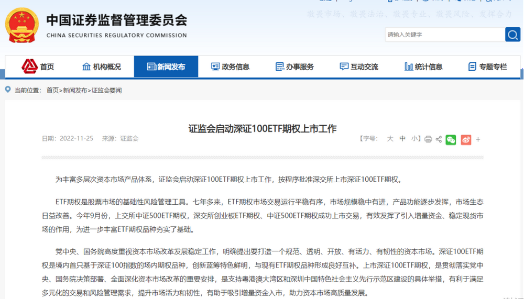Click the date text 2022-11-25
524x299 pixels.
click(x=77, y=138)
